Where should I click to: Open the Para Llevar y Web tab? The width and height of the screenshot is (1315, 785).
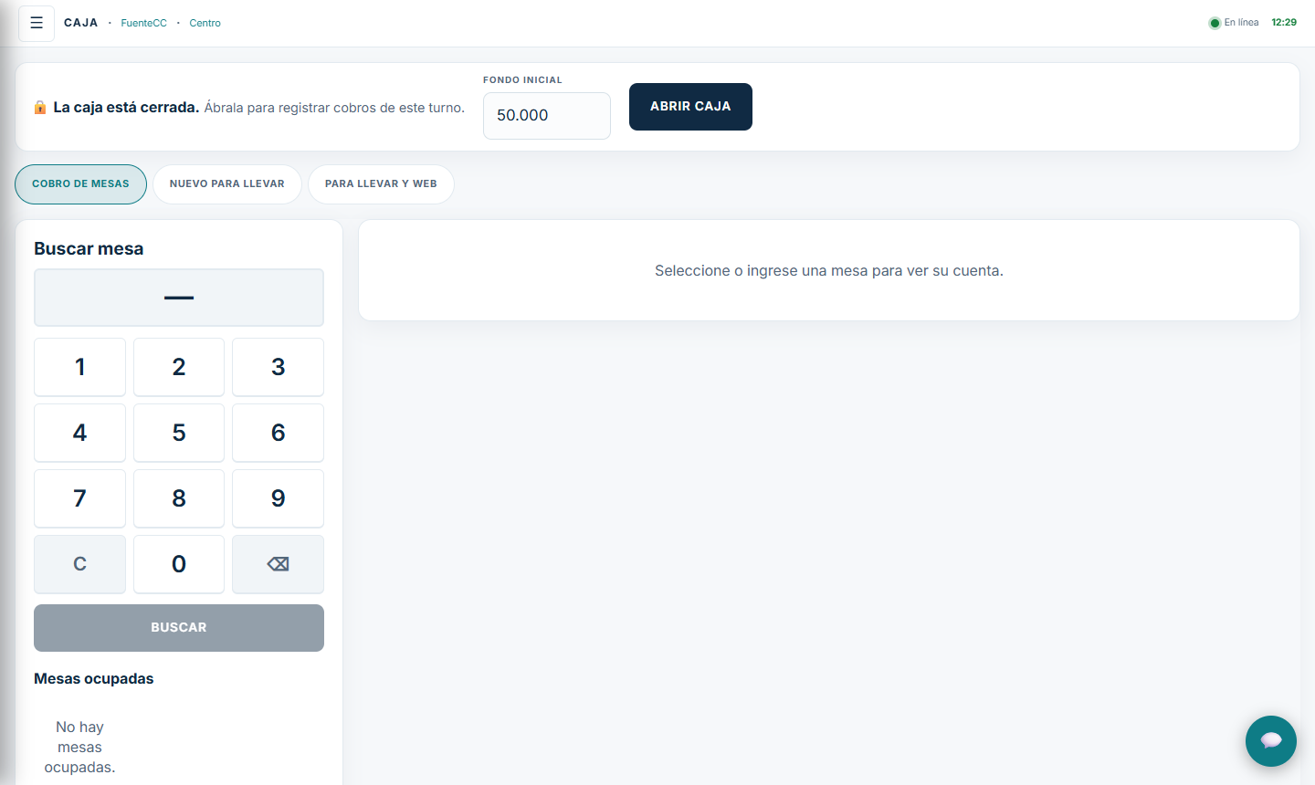click(x=381, y=184)
